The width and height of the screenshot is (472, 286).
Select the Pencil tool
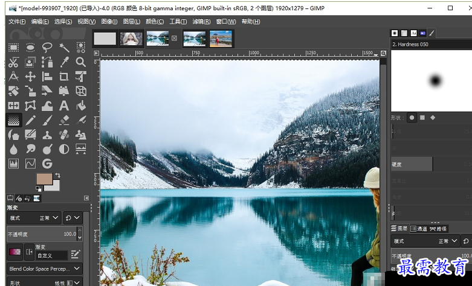click(30, 120)
